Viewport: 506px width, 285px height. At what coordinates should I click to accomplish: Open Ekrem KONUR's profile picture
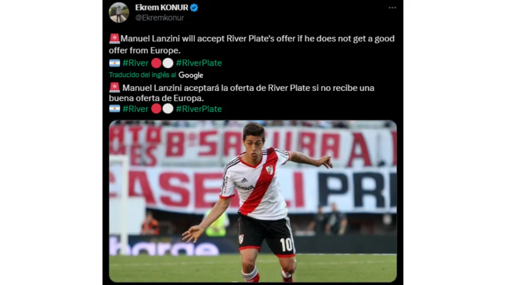pyautogui.click(x=119, y=12)
